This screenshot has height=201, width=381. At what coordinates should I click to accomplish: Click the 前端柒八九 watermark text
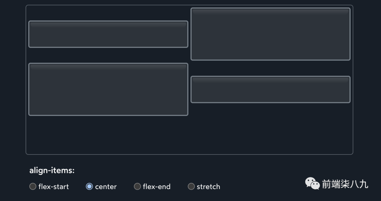click(x=345, y=184)
